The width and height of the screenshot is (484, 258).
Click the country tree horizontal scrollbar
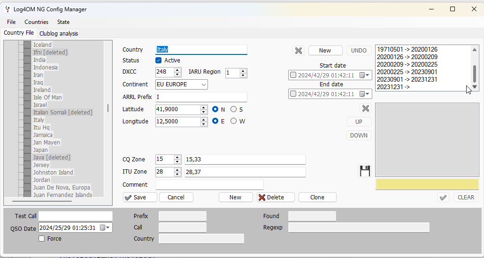[x=42, y=201]
